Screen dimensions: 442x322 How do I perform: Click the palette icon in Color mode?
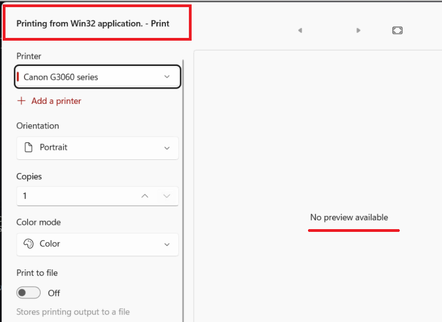tap(29, 243)
